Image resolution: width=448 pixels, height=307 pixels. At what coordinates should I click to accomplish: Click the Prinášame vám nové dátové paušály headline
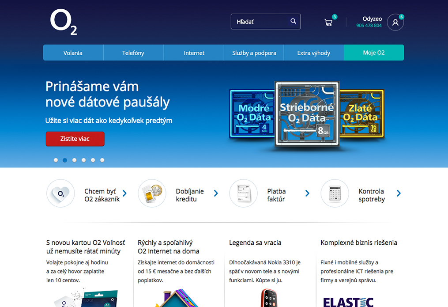pyautogui.click(x=107, y=95)
